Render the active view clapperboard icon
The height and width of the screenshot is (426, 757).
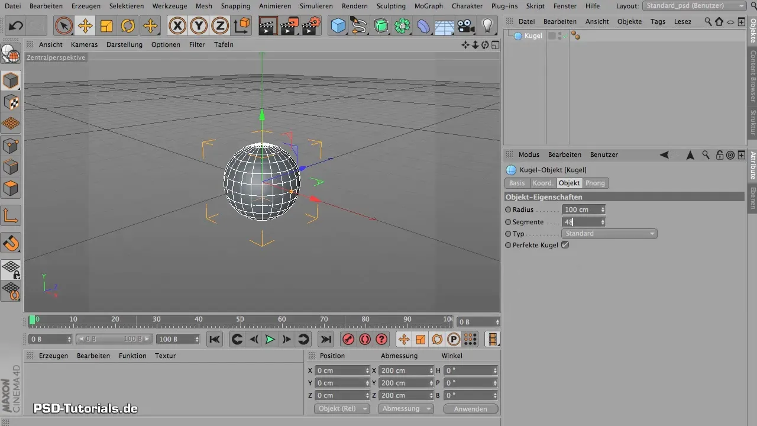pos(268,26)
